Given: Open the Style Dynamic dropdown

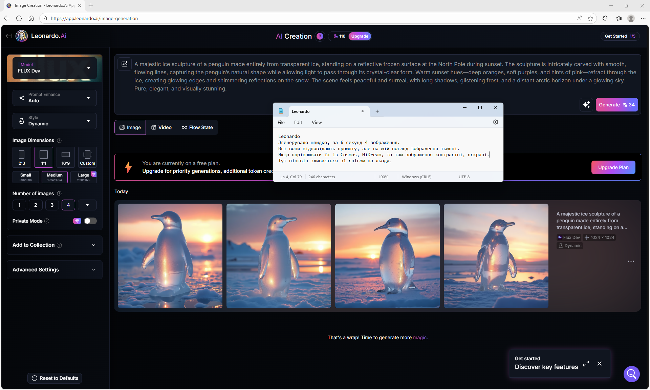Looking at the screenshot, I should pyautogui.click(x=55, y=121).
